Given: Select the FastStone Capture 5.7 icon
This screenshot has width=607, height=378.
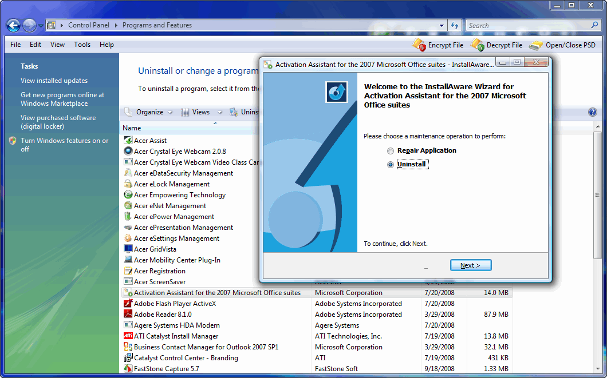Looking at the screenshot, I should click(x=128, y=368).
